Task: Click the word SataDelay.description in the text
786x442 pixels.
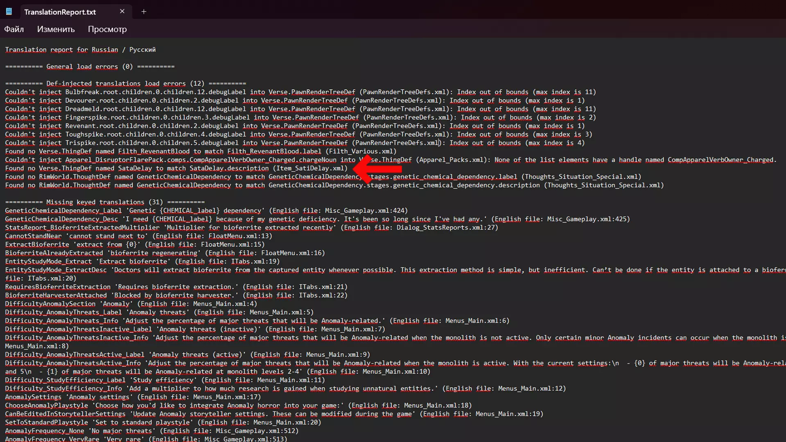Action: (229, 168)
